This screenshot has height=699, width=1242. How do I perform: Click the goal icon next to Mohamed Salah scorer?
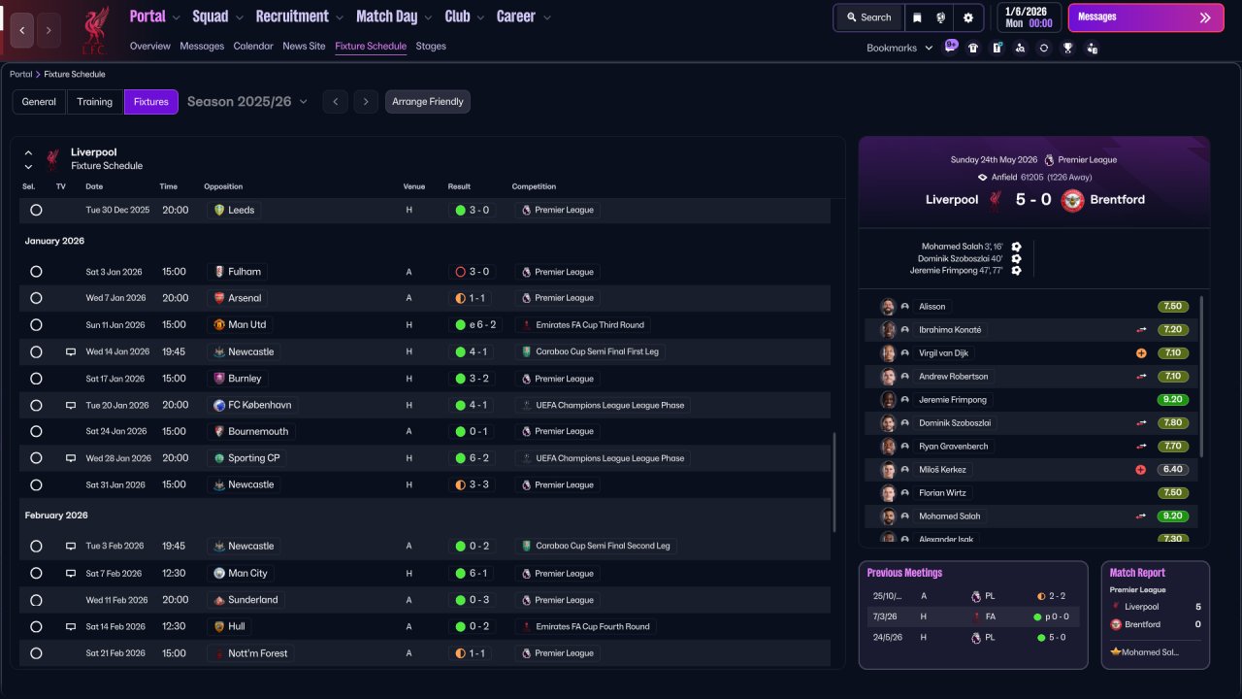pos(1016,248)
